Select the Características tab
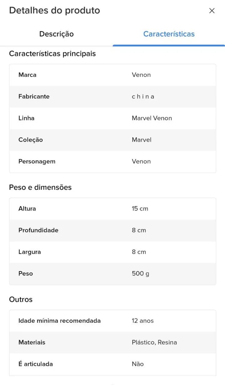225x385 pixels. [169, 34]
